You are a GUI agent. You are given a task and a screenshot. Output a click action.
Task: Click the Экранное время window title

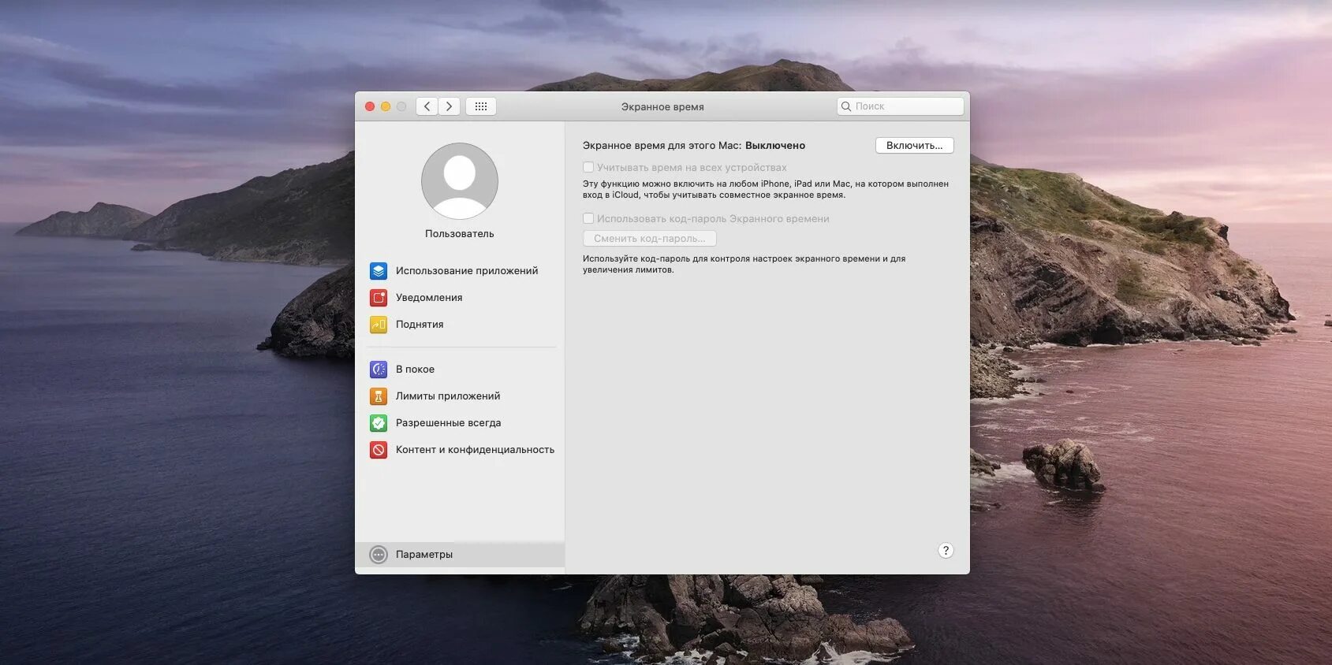(x=662, y=107)
